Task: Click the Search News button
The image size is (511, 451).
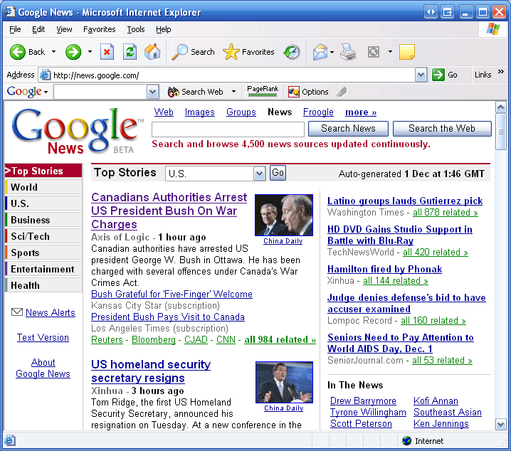Action: tap(348, 129)
